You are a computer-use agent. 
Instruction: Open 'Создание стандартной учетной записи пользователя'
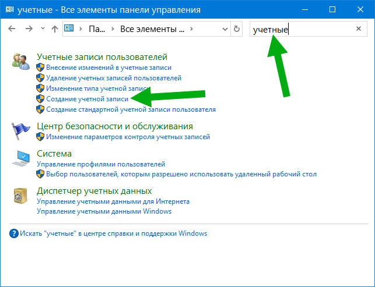(x=131, y=109)
